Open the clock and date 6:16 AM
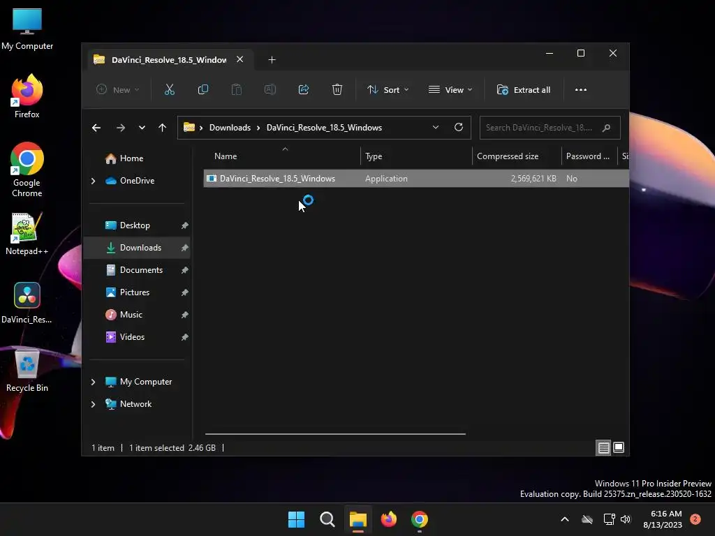Screen dimensions: 715x536 point(663,519)
